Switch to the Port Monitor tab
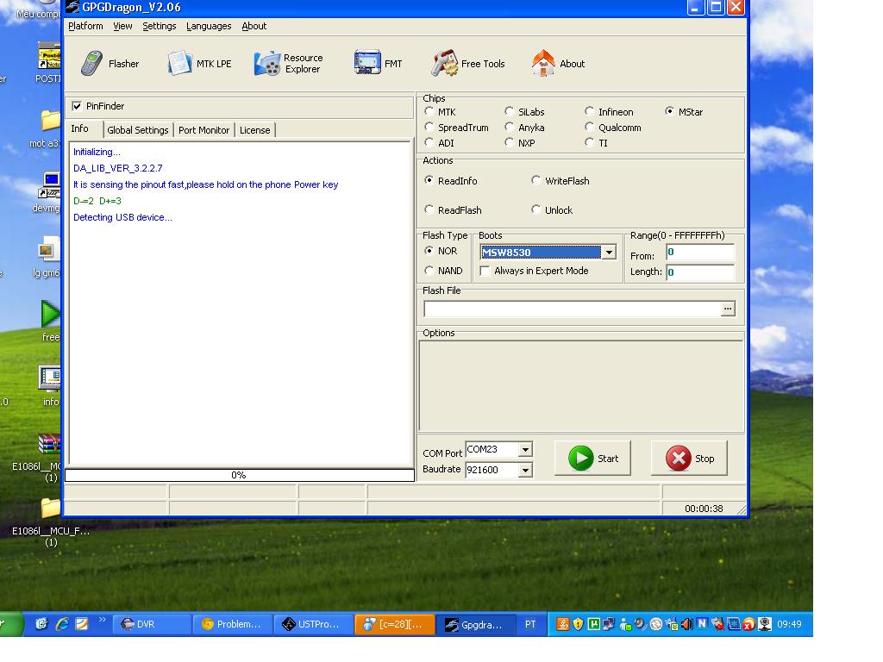883x662 pixels. tap(204, 130)
